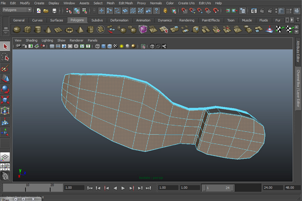Toggle wireframe display in panel toolbar
Image resolution: width=302 pixels, height=201 pixels.
(98, 46)
